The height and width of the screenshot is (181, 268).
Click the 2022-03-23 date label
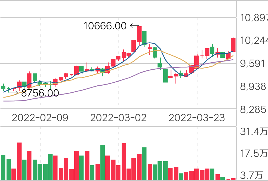(x=197, y=118)
